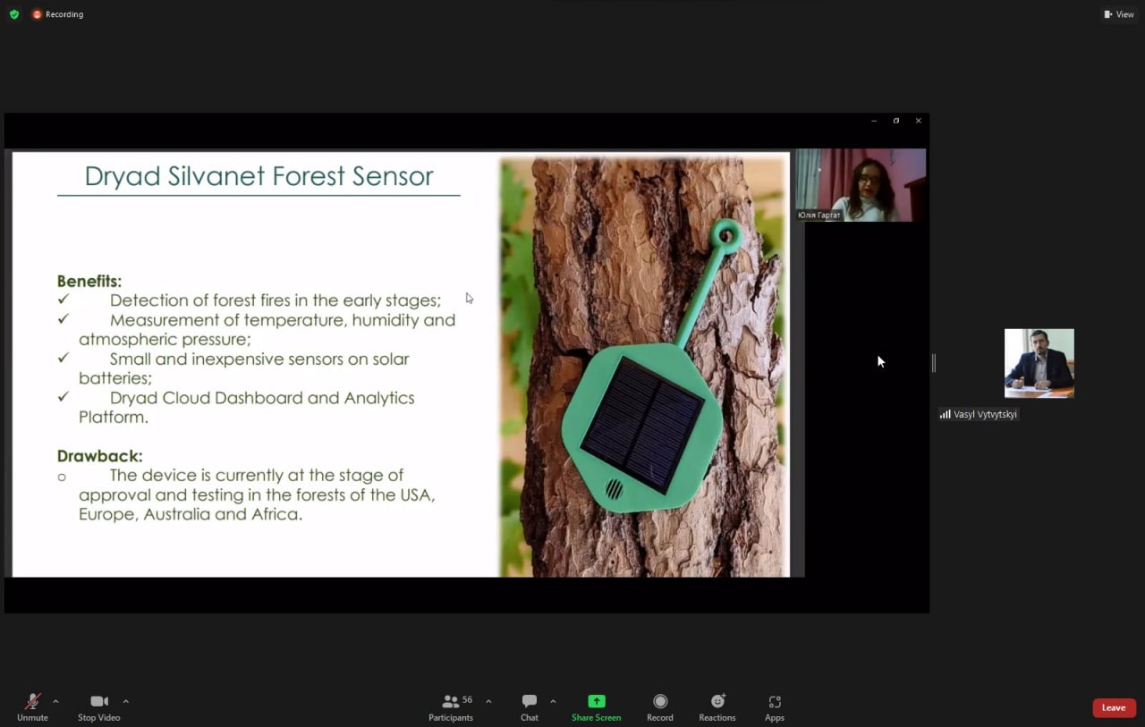1145x727 pixels.
Task: Click the red Leave button
Action: (1114, 707)
